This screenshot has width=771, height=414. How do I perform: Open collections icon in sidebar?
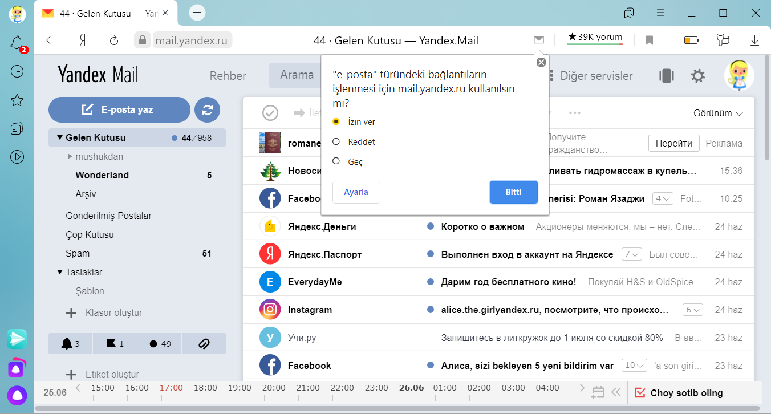[x=17, y=128]
